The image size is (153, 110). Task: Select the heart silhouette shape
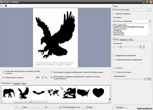[x=98, y=93]
